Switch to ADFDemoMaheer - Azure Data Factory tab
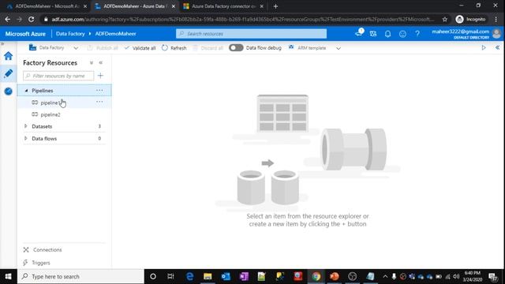Screen dimensions: 505x284 click(135, 6)
